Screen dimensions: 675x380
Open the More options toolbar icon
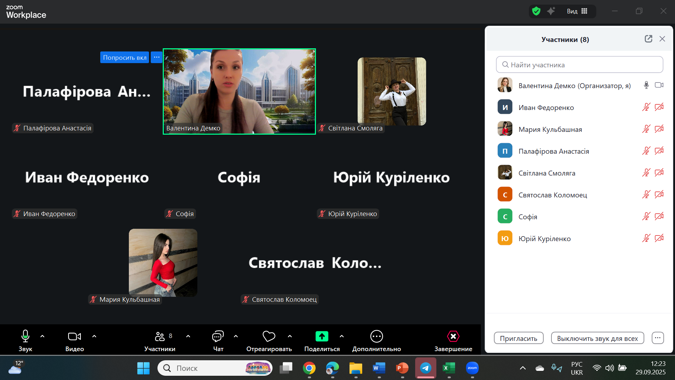click(376, 337)
